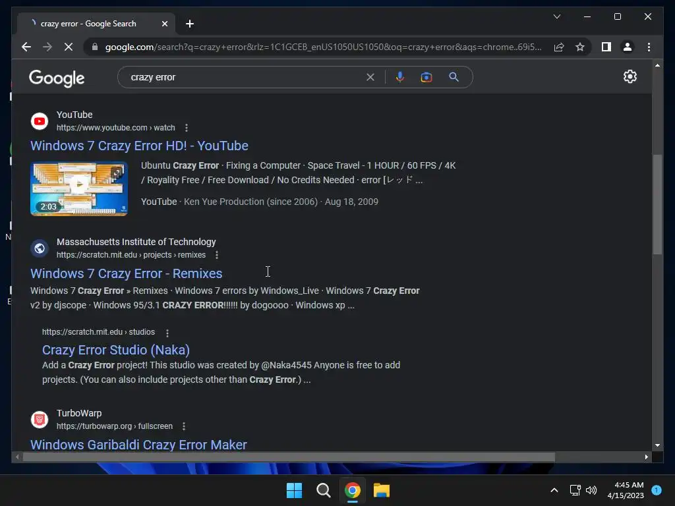
Task: Open the network status tray icon
Action: [575, 490]
